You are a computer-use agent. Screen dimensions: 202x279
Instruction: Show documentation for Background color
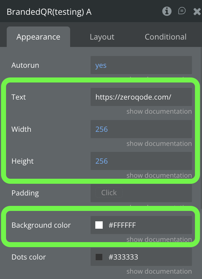tap(159, 239)
